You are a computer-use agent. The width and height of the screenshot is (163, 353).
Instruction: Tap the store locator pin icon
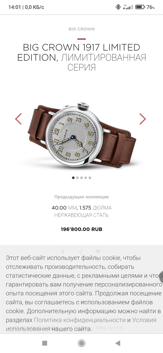coord(63,252)
